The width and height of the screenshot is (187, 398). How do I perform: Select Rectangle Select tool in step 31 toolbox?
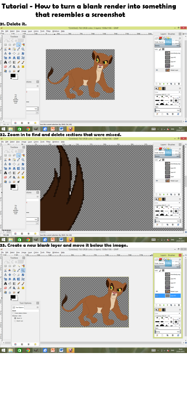click(6, 45)
